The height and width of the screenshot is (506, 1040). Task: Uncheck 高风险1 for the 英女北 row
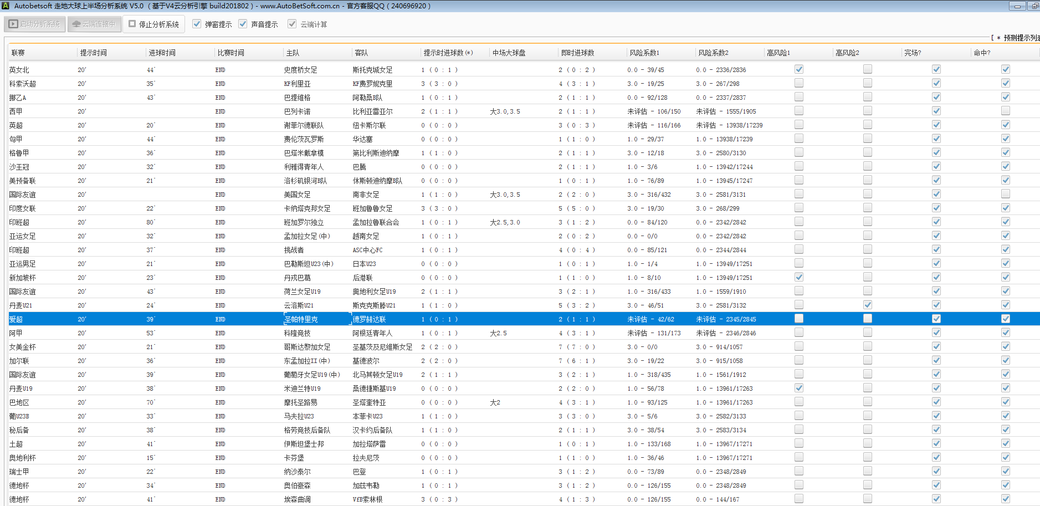pyautogui.click(x=799, y=69)
